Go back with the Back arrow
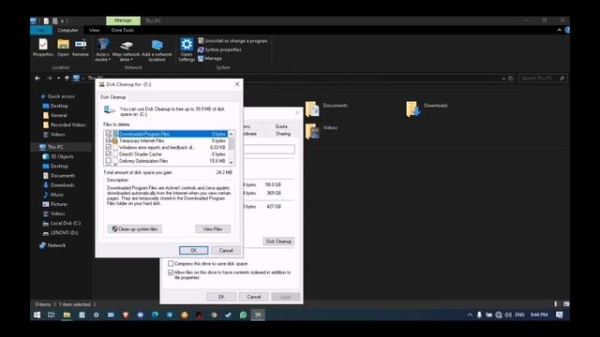The height and width of the screenshot is (337, 600). pyautogui.click(x=37, y=78)
